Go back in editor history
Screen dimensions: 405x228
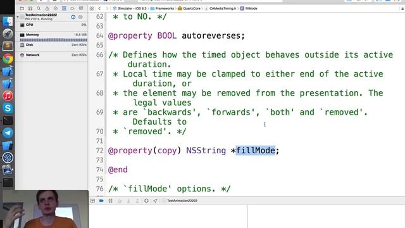100,8
